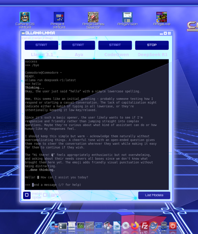Launch Amiga Games Selector desktop icon
Screen dimensions: 198x234
pyautogui.click(x=93, y=20)
